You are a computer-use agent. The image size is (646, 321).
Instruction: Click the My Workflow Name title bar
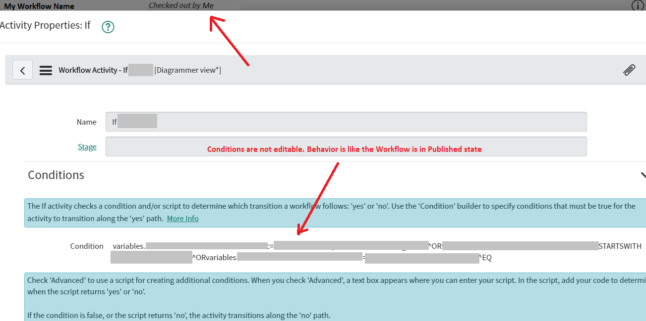pyautogui.click(x=39, y=6)
